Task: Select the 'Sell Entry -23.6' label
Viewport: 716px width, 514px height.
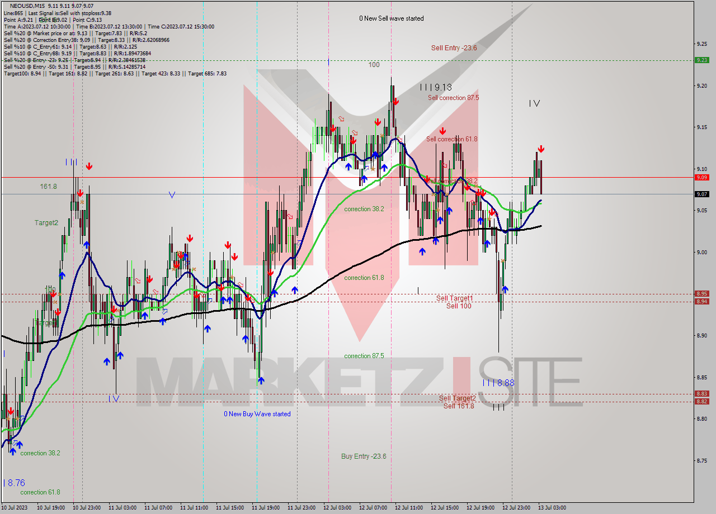Action: (454, 48)
